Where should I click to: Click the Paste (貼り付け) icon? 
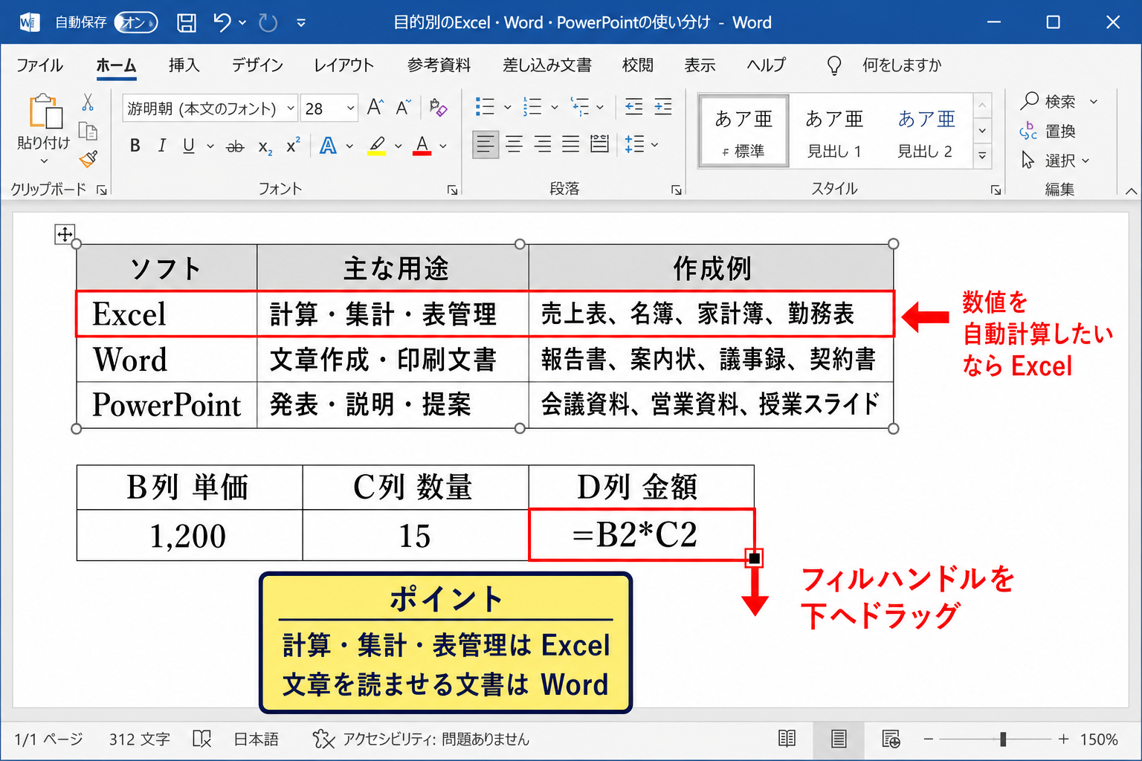point(45,111)
